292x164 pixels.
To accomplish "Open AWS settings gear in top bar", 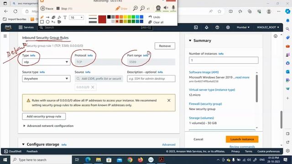I will coord(228,27).
